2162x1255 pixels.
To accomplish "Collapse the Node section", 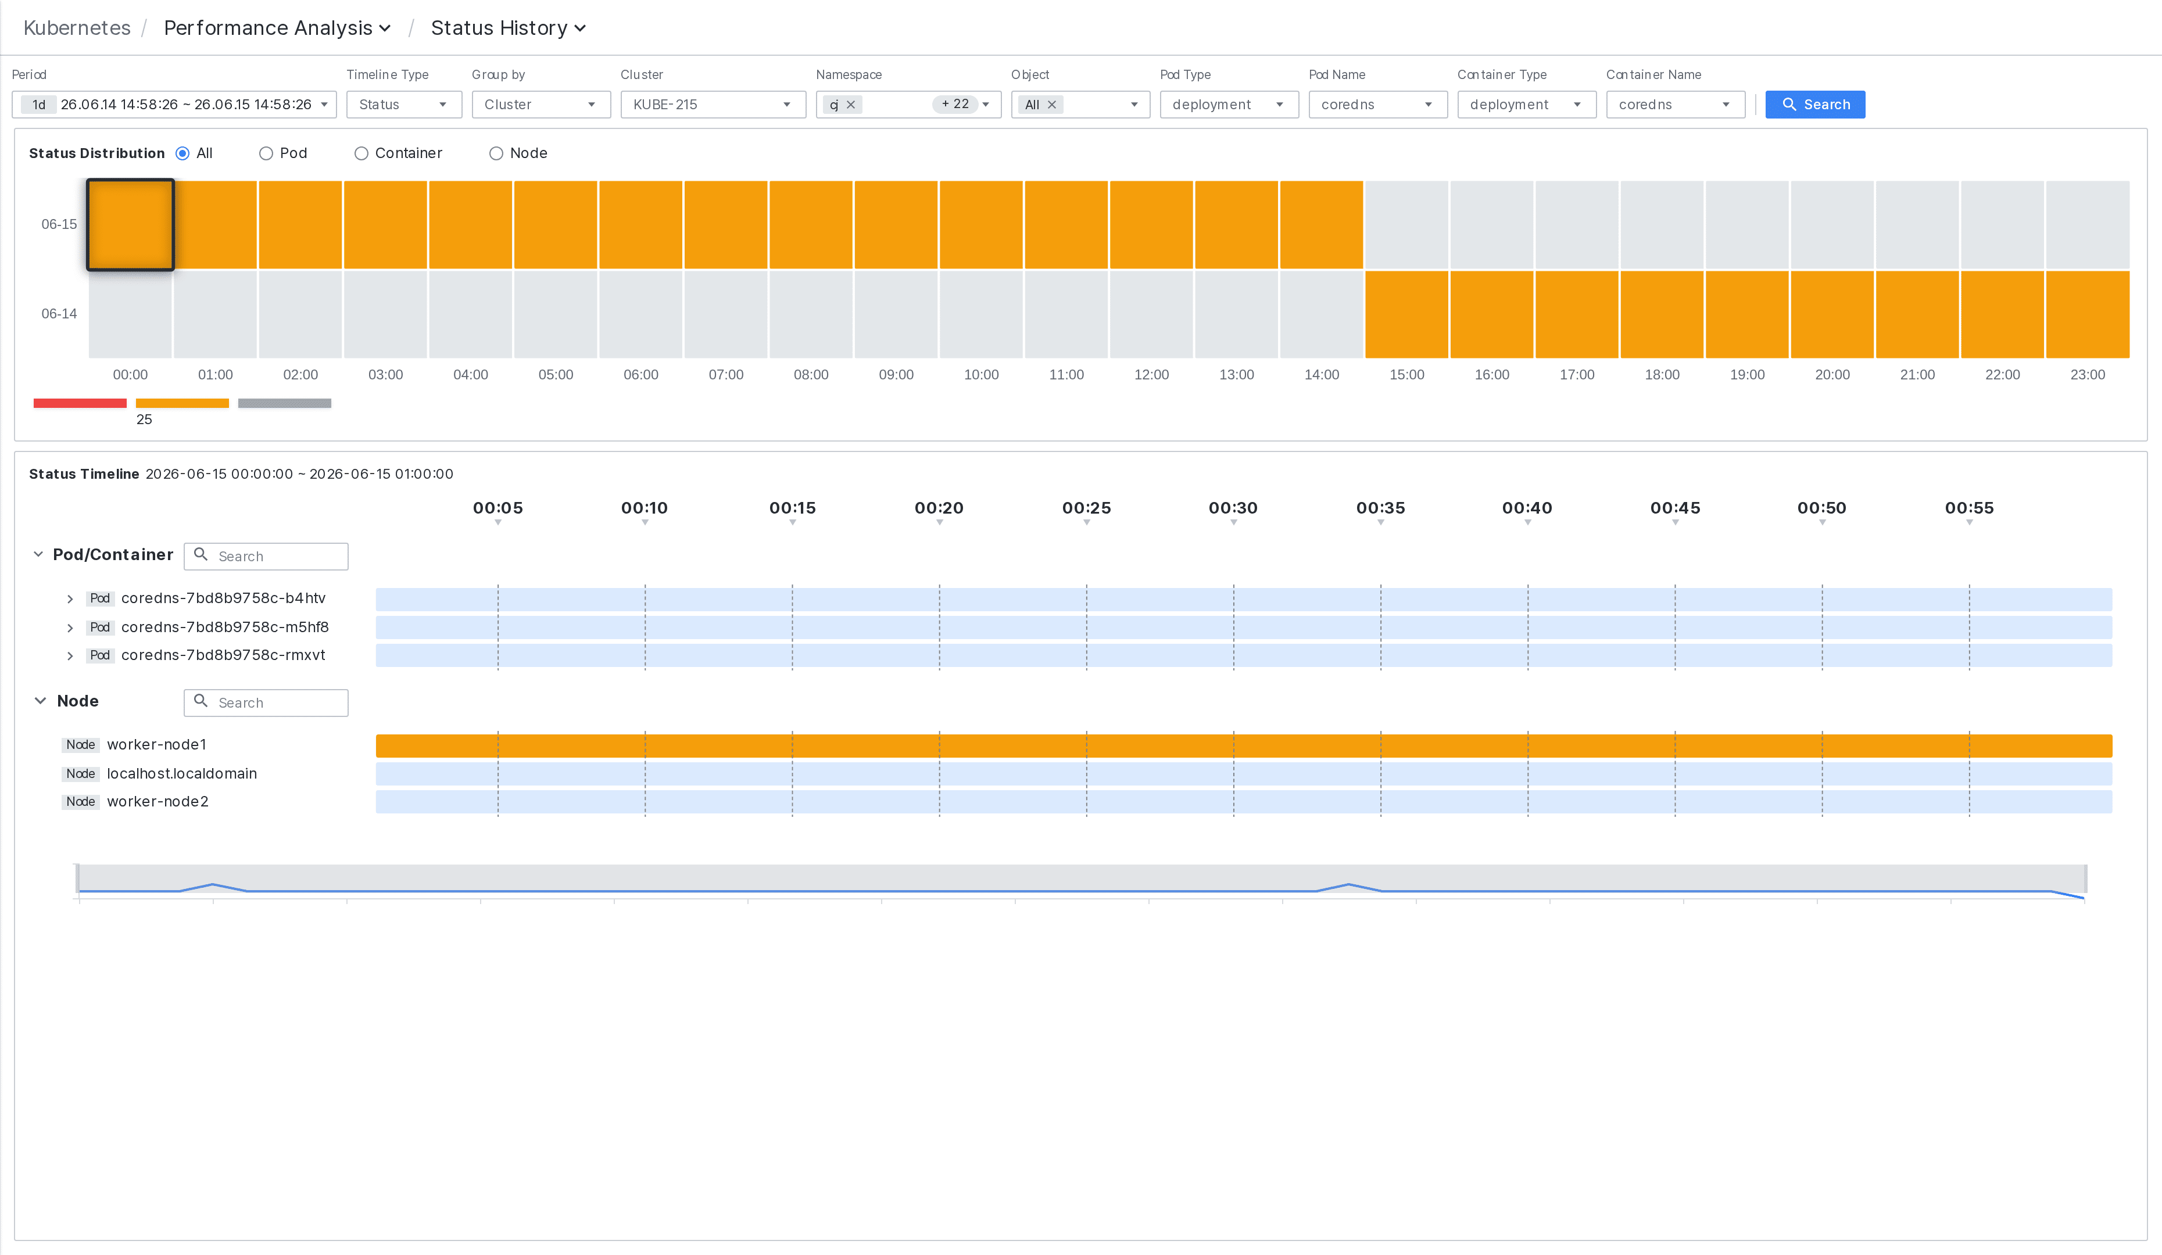I will click(x=40, y=701).
